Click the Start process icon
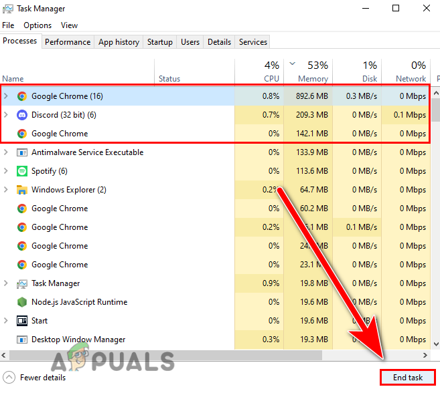This screenshot has height=393, width=440. [22, 321]
